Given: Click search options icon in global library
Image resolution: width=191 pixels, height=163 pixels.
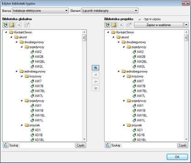Looking at the screenshot, I should pyautogui.click(x=6, y=145).
